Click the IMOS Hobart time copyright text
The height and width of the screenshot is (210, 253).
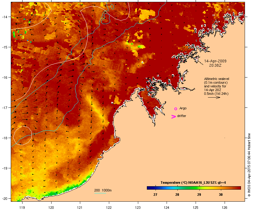tap(249, 165)
